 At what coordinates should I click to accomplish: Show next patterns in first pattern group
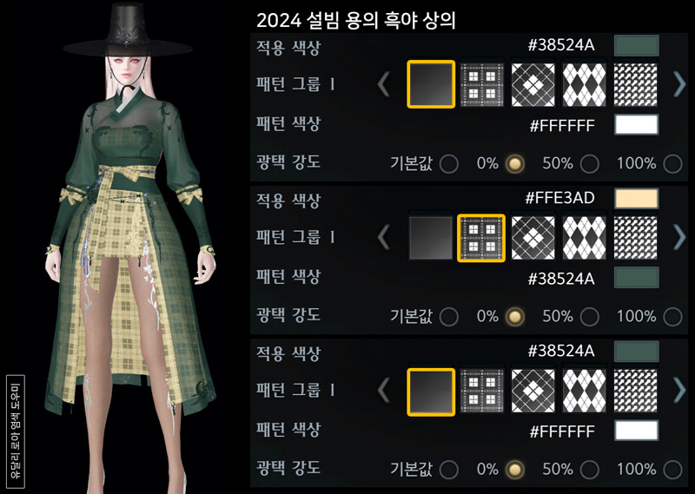[x=679, y=84]
